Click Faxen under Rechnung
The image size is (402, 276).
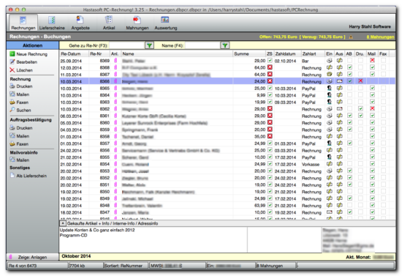pyautogui.click(x=19, y=102)
